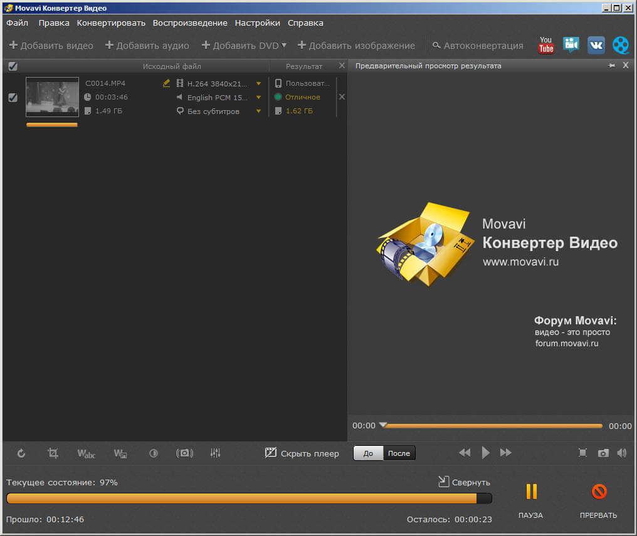Open the Пользоват... output preset
Image resolution: width=637 pixels, height=536 pixels.
(308, 83)
